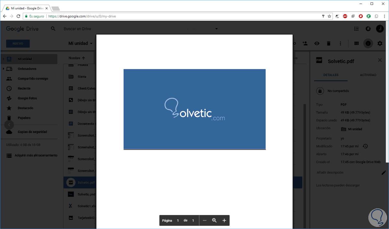Open Google Fotos in sidebar
The width and height of the screenshot is (389, 229).
click(x=27, y=98)
